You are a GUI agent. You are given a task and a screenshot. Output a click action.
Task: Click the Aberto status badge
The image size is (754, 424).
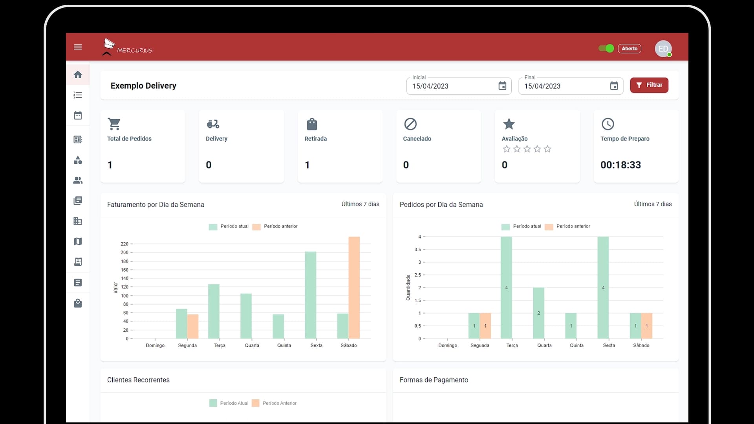[x=630, y=49]
